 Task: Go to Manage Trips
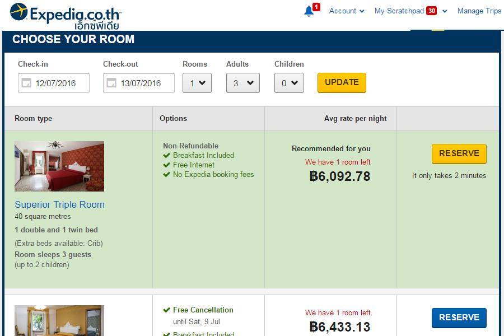479,11
